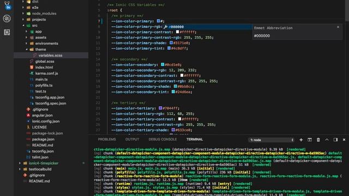Close the terminal panel
This screenshot has width=349, height=196.
point(344,140)
